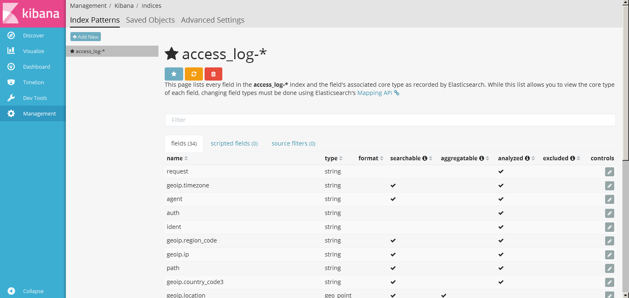Click the ident field name

coord(174,227)
